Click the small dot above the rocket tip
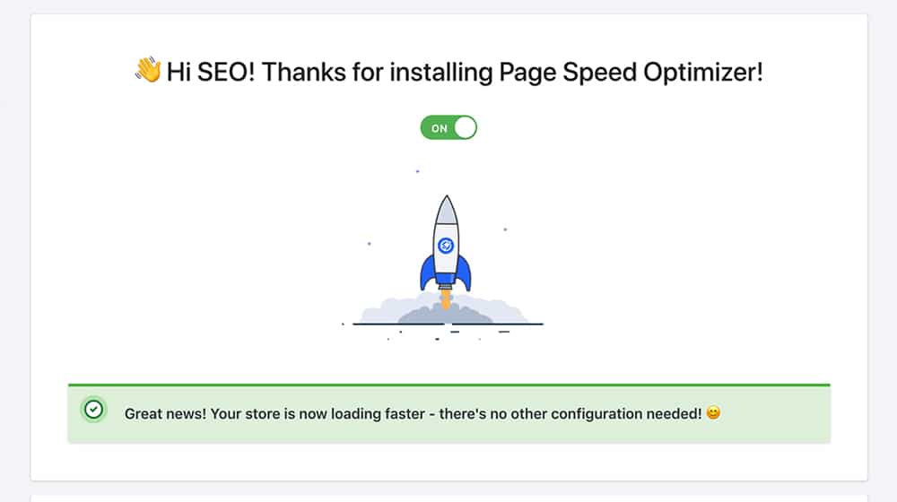This screenshot has width=897, height=502. click(418, 171)
